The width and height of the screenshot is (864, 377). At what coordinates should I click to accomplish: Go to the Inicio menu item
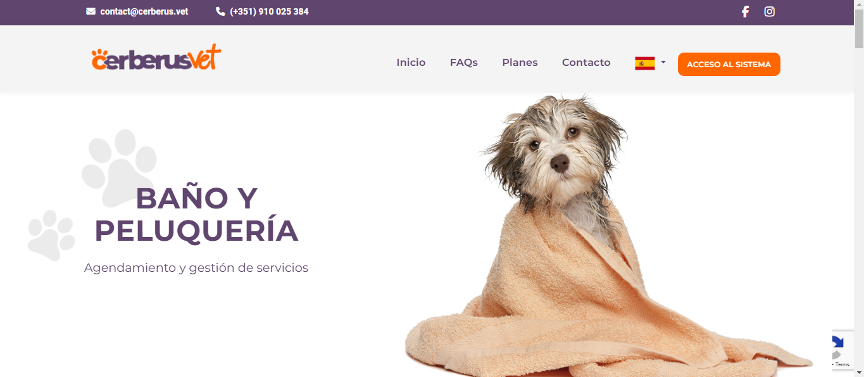[411, 63]
